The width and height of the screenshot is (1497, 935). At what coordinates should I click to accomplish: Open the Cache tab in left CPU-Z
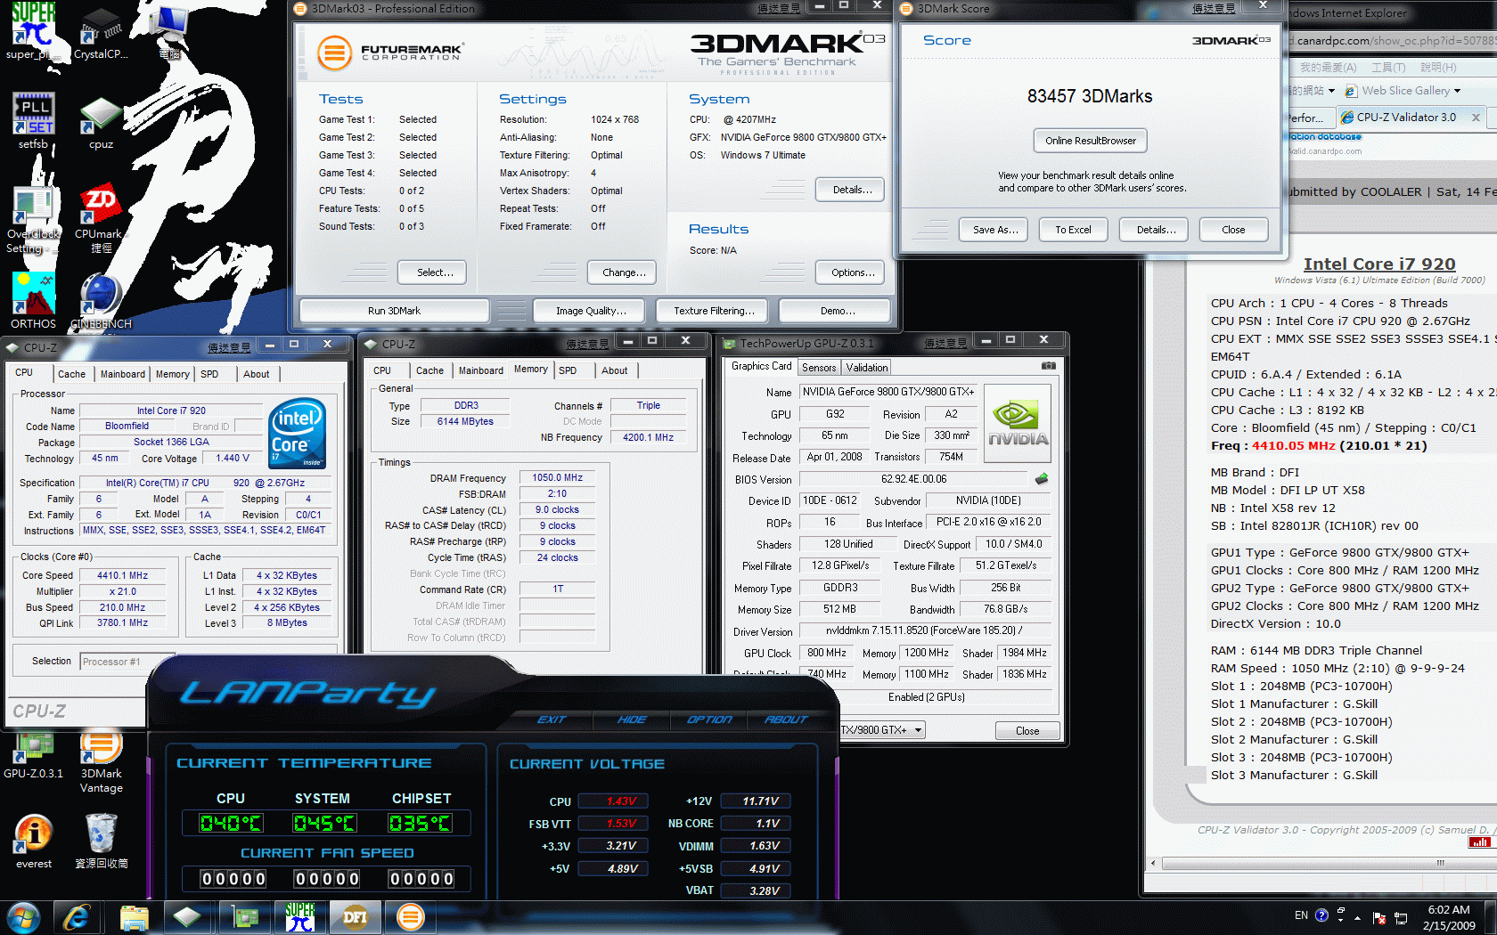[x=71, y=374]
